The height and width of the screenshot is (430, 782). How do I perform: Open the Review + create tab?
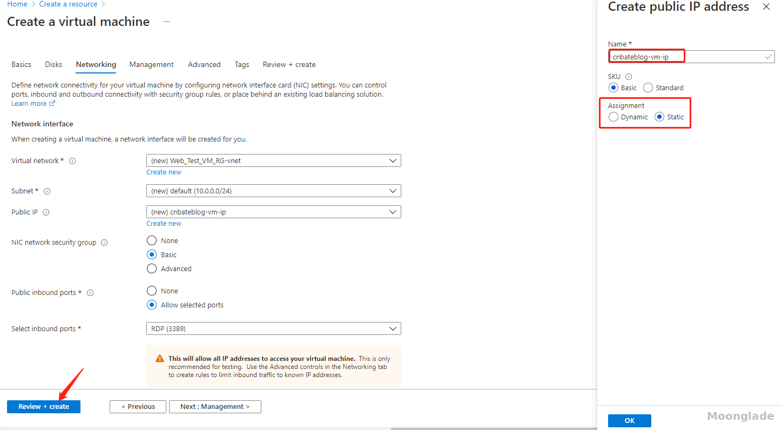(x=289, y=64)
